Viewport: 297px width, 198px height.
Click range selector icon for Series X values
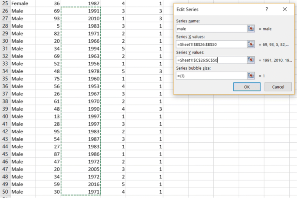pos(250,44)
